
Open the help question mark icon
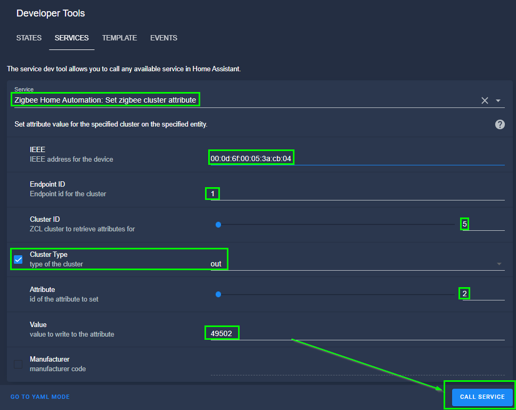pyautogui.click(x=499, y=124)
